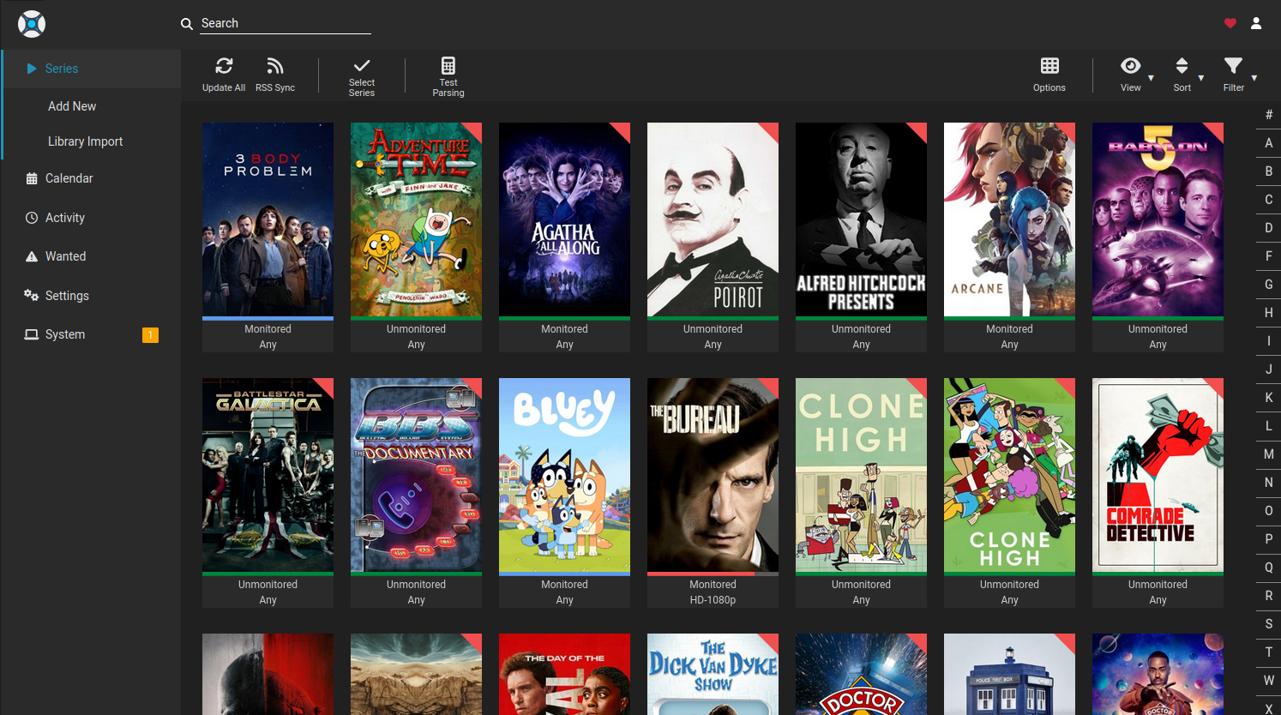Screen dimensions: 1281x715
Task: Click the Select Series checkmark icon
Action: [362, 65]
